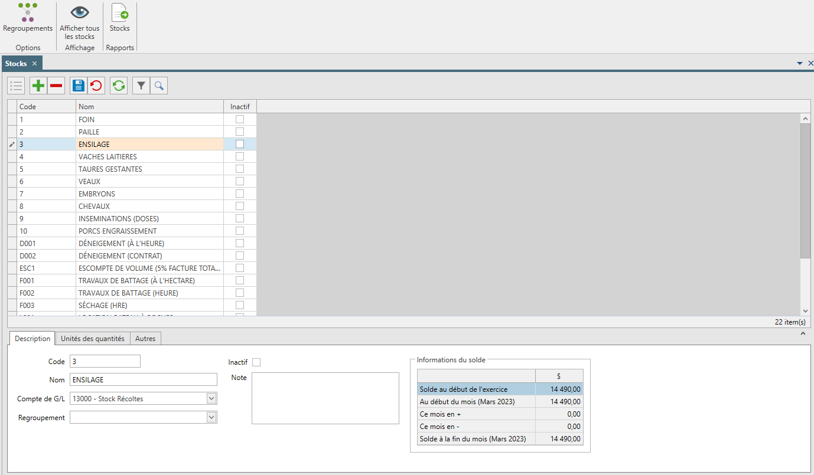The width and height of the screenshot is (814, 475).
Task: Click the list view icon in toolbar
Action: coord(17,86)
